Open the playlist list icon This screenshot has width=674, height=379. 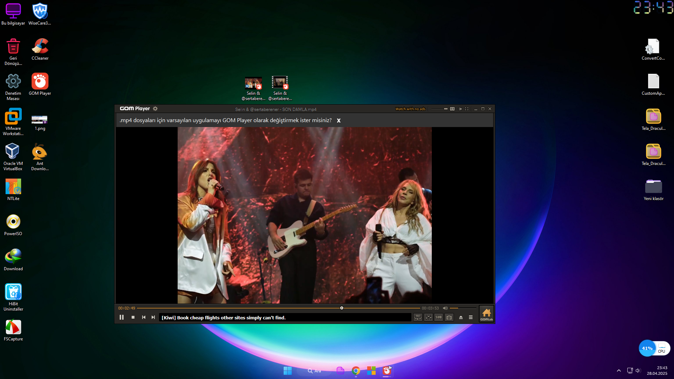(x=471, y=317)
